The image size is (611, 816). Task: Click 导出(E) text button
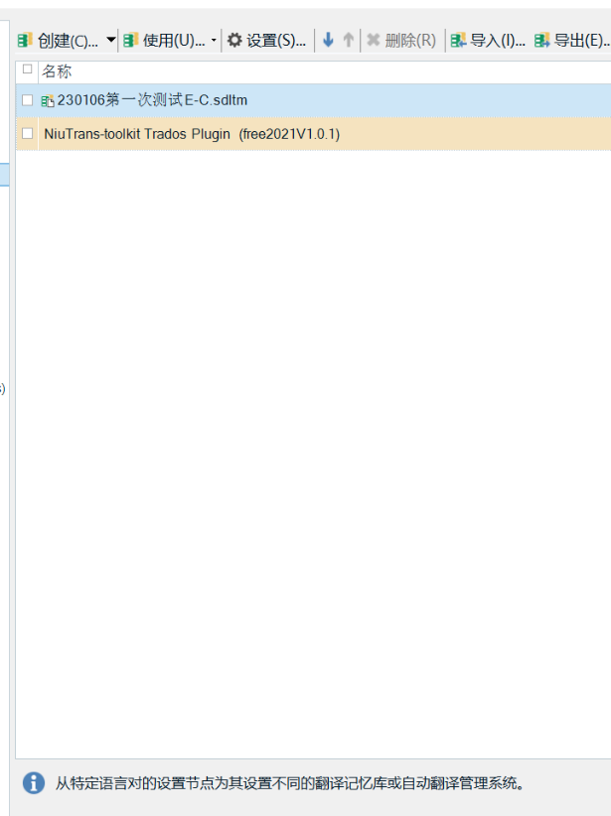[x=582, y=41]
